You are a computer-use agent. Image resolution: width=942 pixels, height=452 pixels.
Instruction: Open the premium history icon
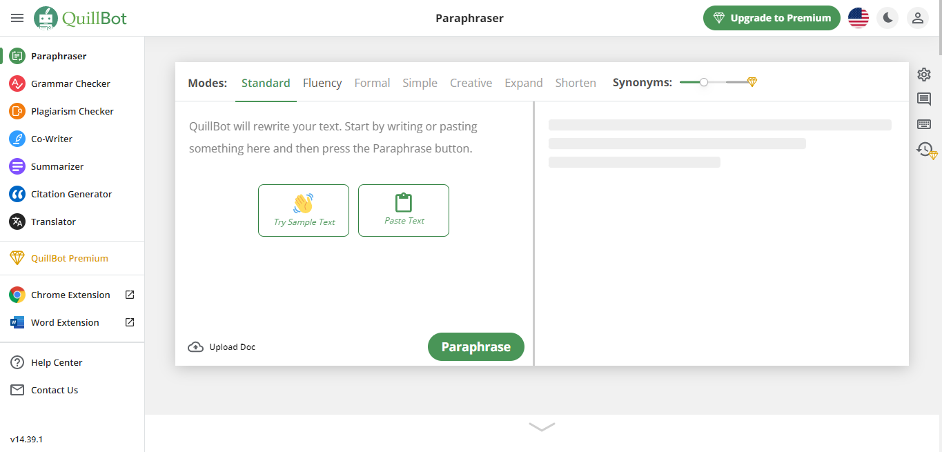pos(926,150)
